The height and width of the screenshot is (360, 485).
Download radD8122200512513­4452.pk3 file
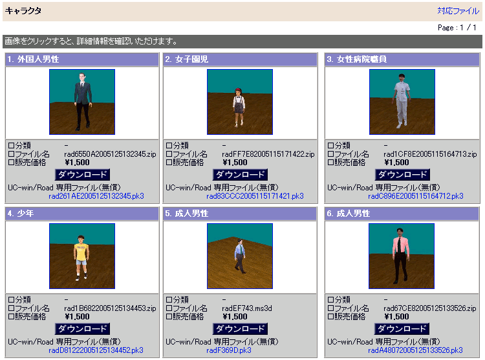point(96,350)
